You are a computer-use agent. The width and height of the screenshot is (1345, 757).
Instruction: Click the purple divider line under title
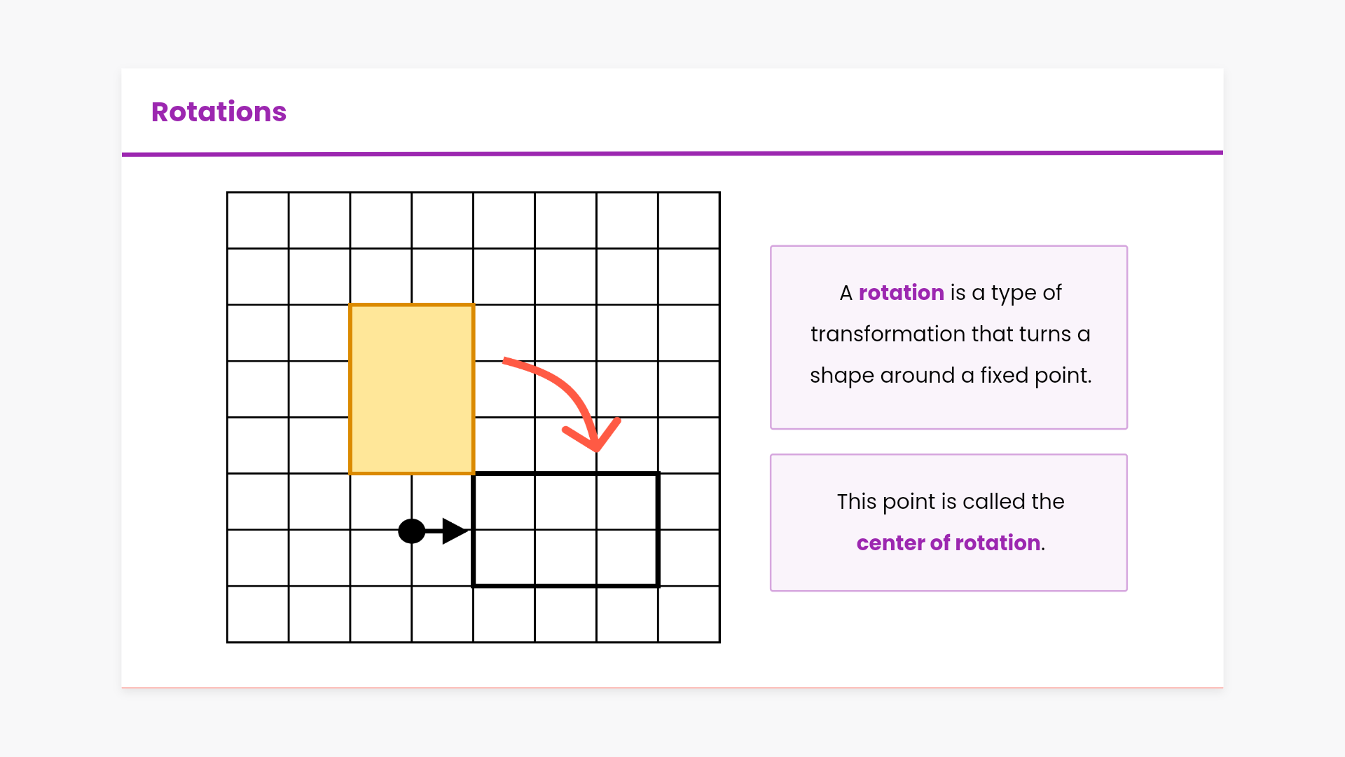[x=672, y=153]
